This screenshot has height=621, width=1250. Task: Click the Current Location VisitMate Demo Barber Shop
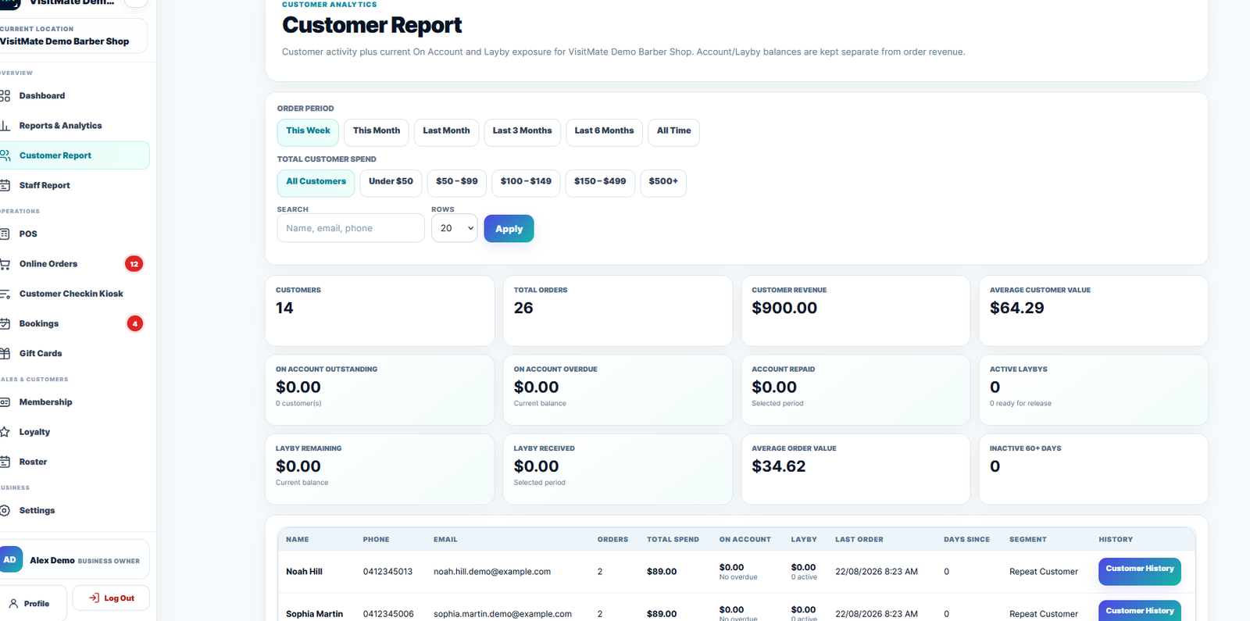coord(72,36)
